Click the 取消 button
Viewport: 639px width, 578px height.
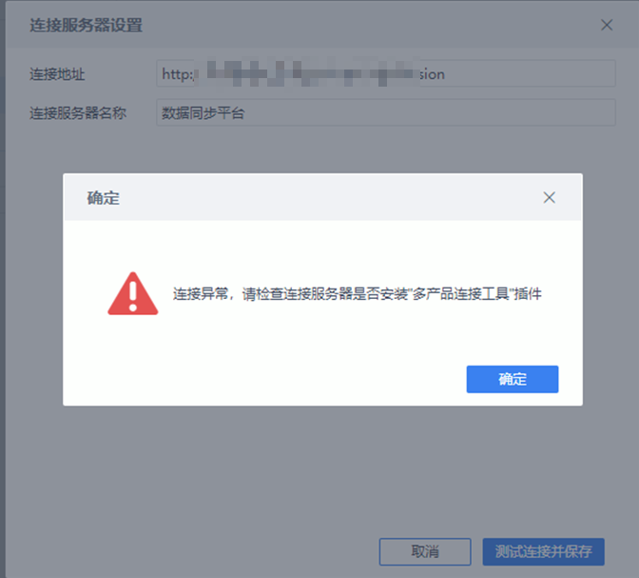click(x=425, y=551)
